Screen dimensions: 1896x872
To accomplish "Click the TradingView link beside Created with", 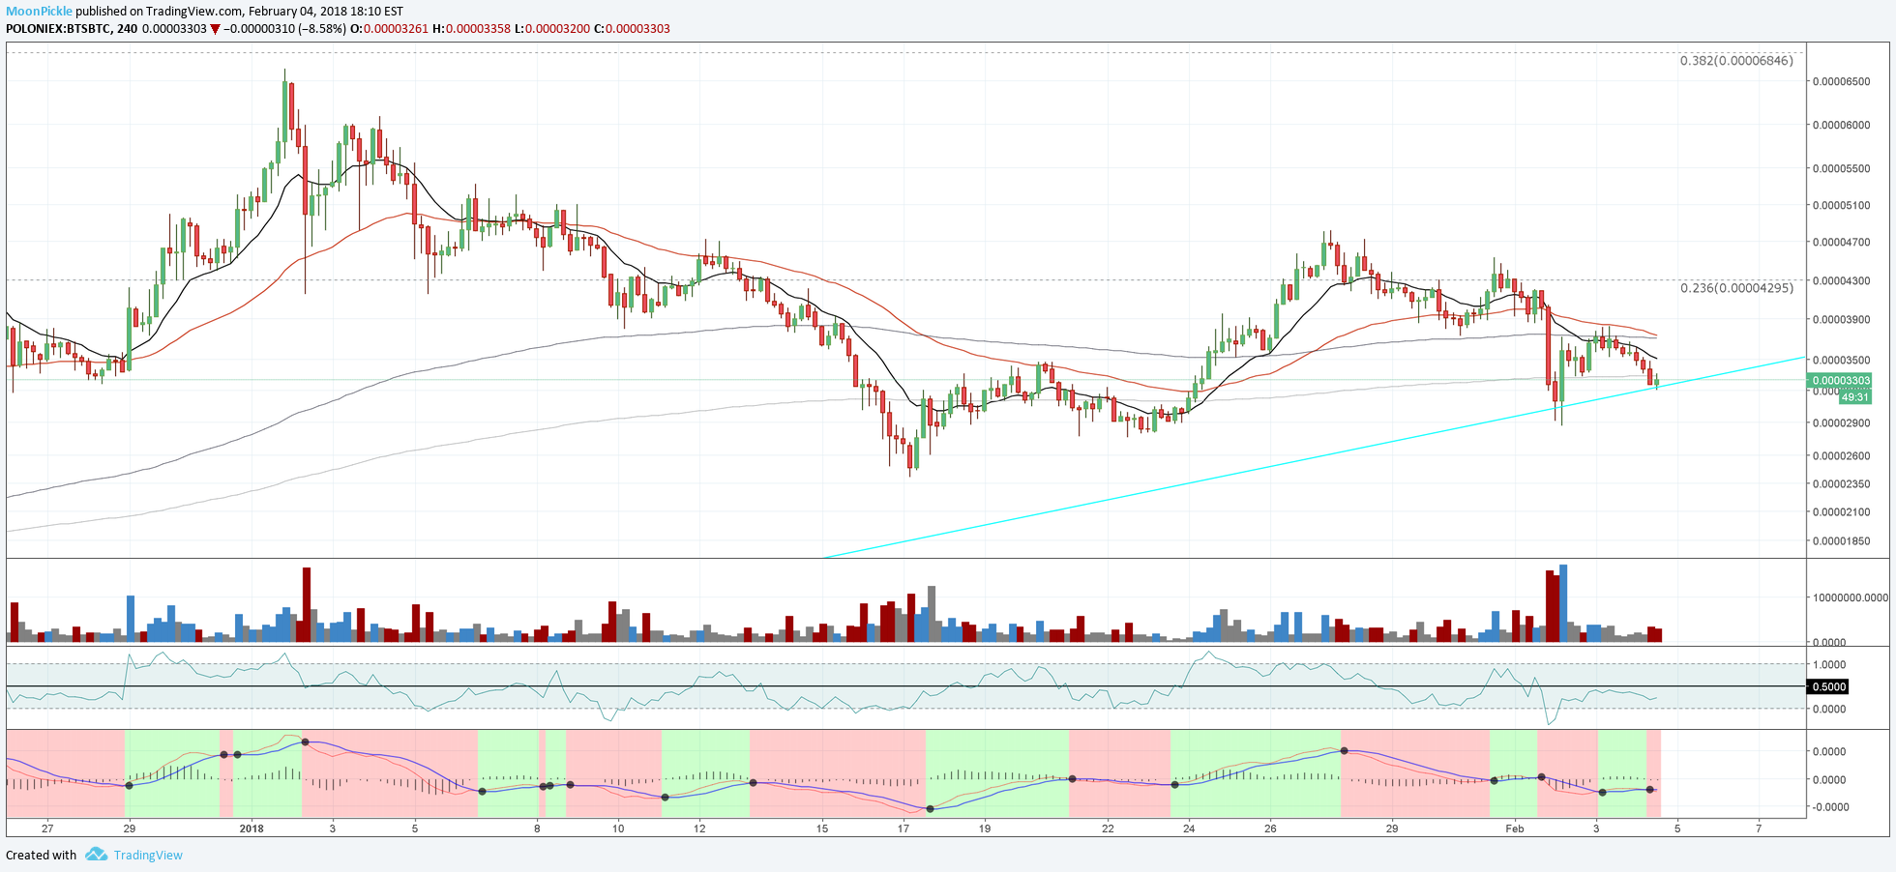I will pyautogui.click(x=148, y=856).
